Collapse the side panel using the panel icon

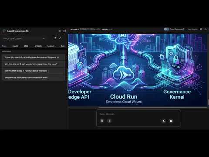64,31
